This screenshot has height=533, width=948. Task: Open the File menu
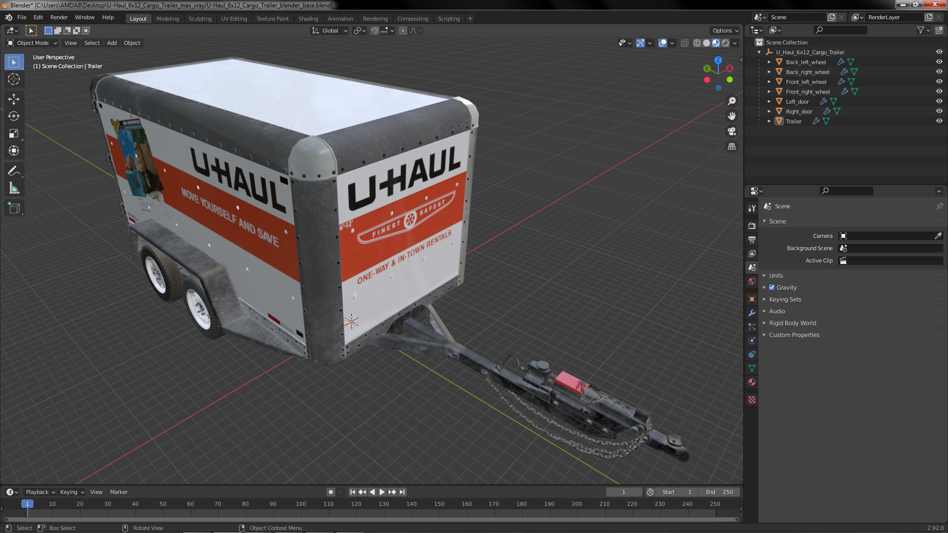(22, 17)
